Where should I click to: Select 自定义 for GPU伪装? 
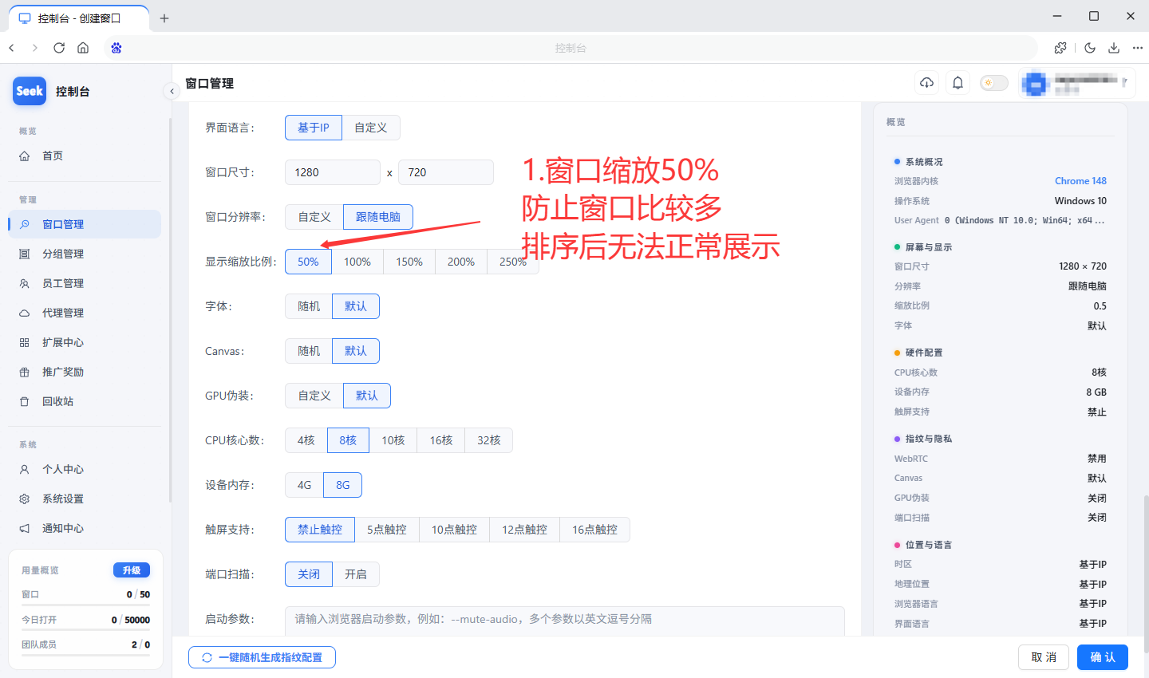click(x=314, y=396)
